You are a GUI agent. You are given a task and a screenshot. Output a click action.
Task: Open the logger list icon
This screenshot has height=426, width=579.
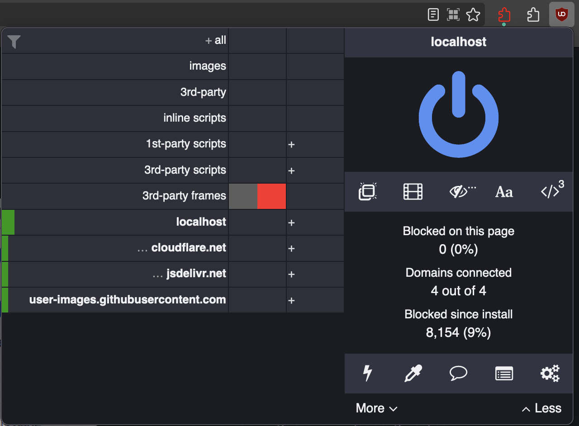coord(504,374)
